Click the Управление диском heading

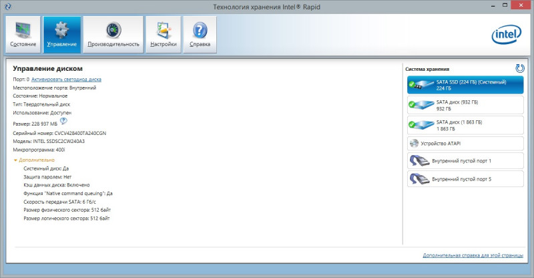click(x=47, y=69)
